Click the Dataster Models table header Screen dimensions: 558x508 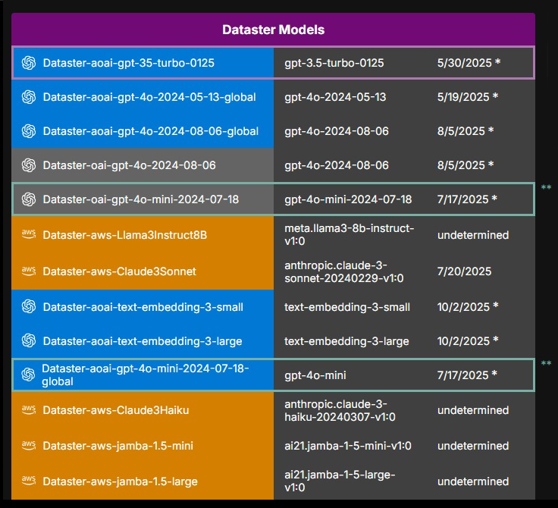(273, 30)
